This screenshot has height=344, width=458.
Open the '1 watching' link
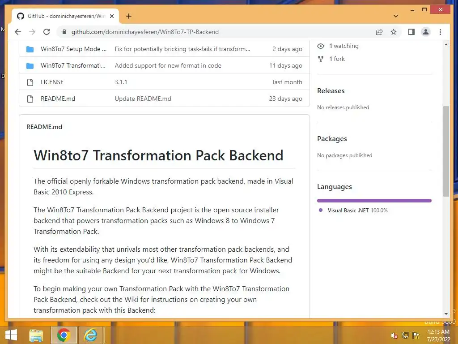(x=344, y=46)
